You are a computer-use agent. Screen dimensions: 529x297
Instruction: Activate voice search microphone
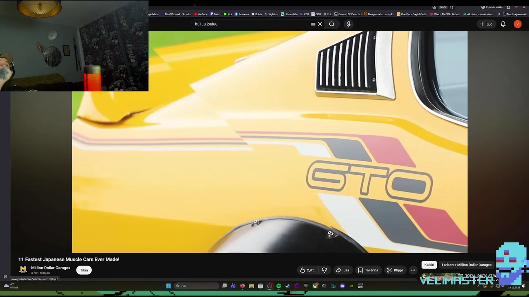pos(348,24)
